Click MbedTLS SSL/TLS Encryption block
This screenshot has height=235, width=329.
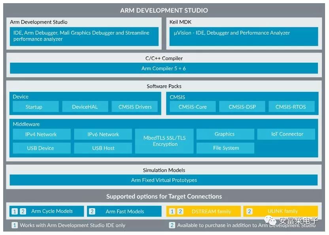coord(164,141)
